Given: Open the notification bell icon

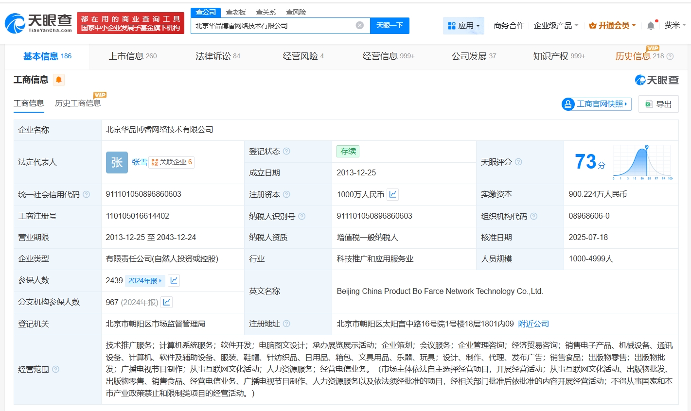Looking at the screenshot, I should point(650,26).
